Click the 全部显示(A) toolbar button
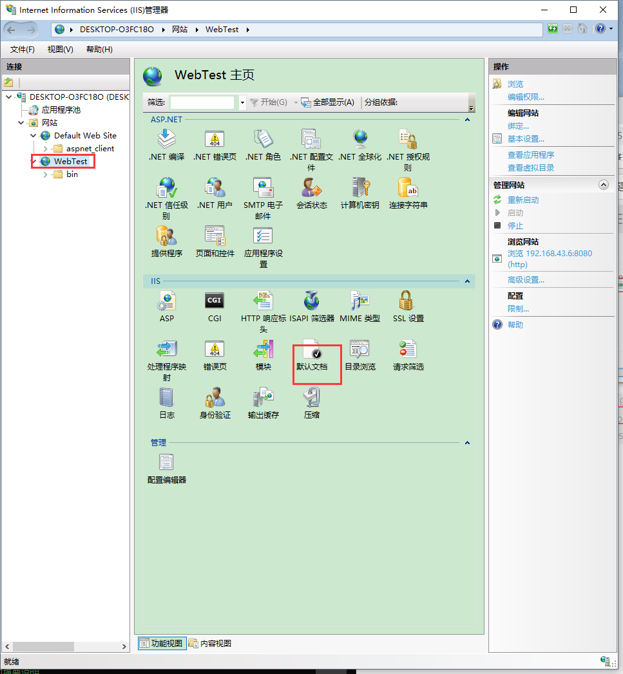Image resolution: width=623 pixels, height=674 pixels. tap(328, 102)
